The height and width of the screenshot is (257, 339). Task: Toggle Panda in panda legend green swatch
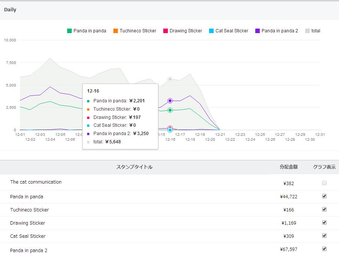coord(69,31)
